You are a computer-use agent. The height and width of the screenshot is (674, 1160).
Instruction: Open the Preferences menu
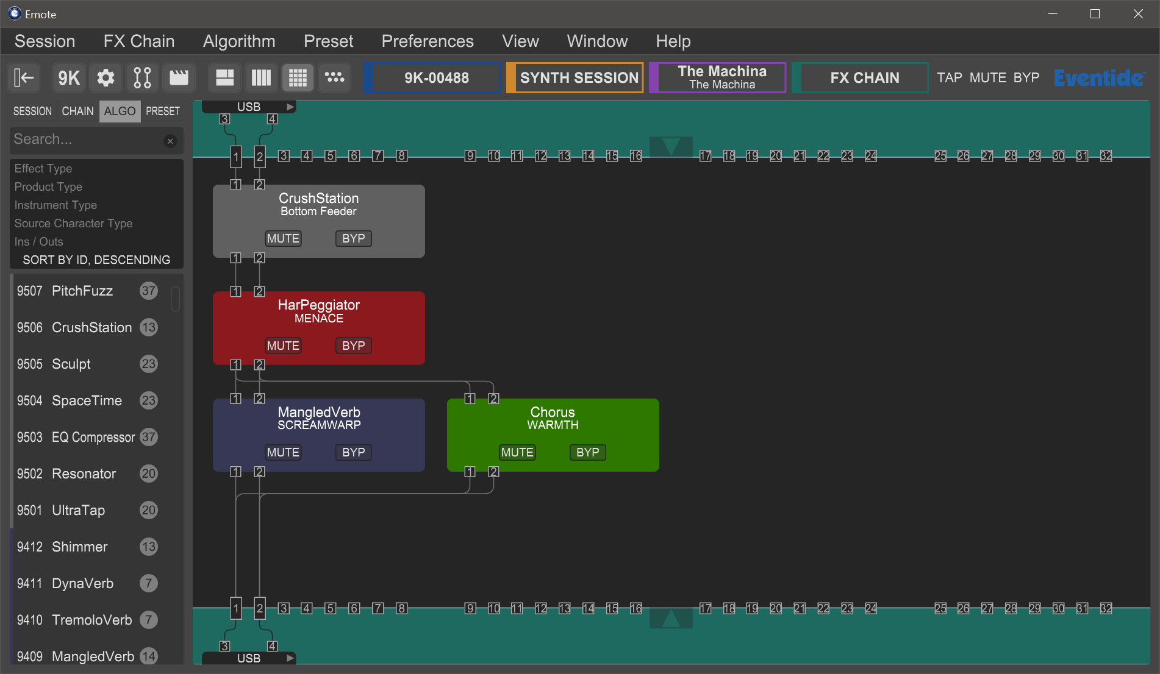[x=428, y=41]
